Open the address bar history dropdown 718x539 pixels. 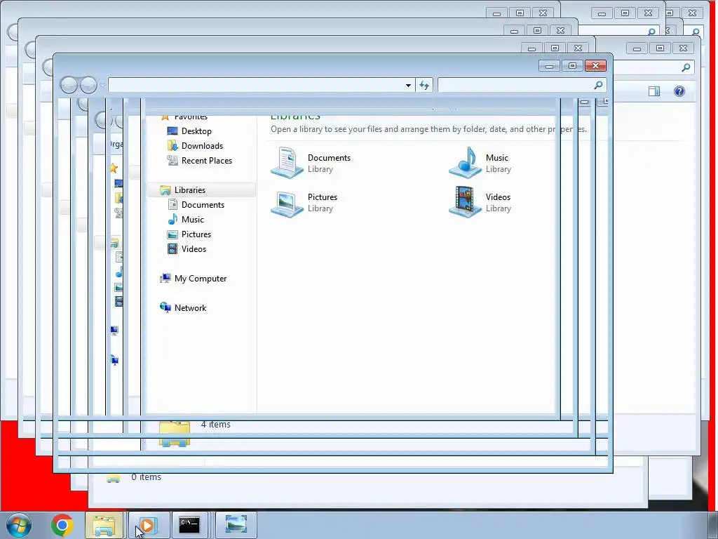pyautogui.click(x=408, y=85)
